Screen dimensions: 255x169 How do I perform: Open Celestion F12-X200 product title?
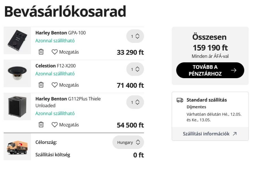(55, 66)
